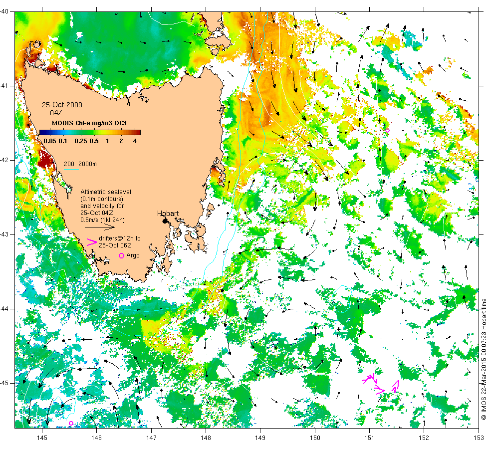Click the '4' colorbar tick value
The image size is (489, 449).
(x=135, y=141)
